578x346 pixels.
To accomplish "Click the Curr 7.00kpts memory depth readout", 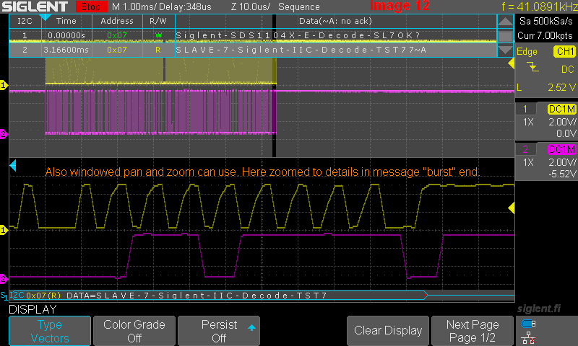I will click(545, 35).
